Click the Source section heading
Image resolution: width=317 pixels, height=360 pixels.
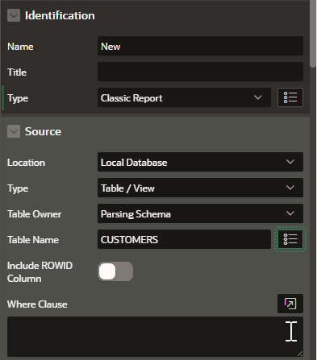43,131
